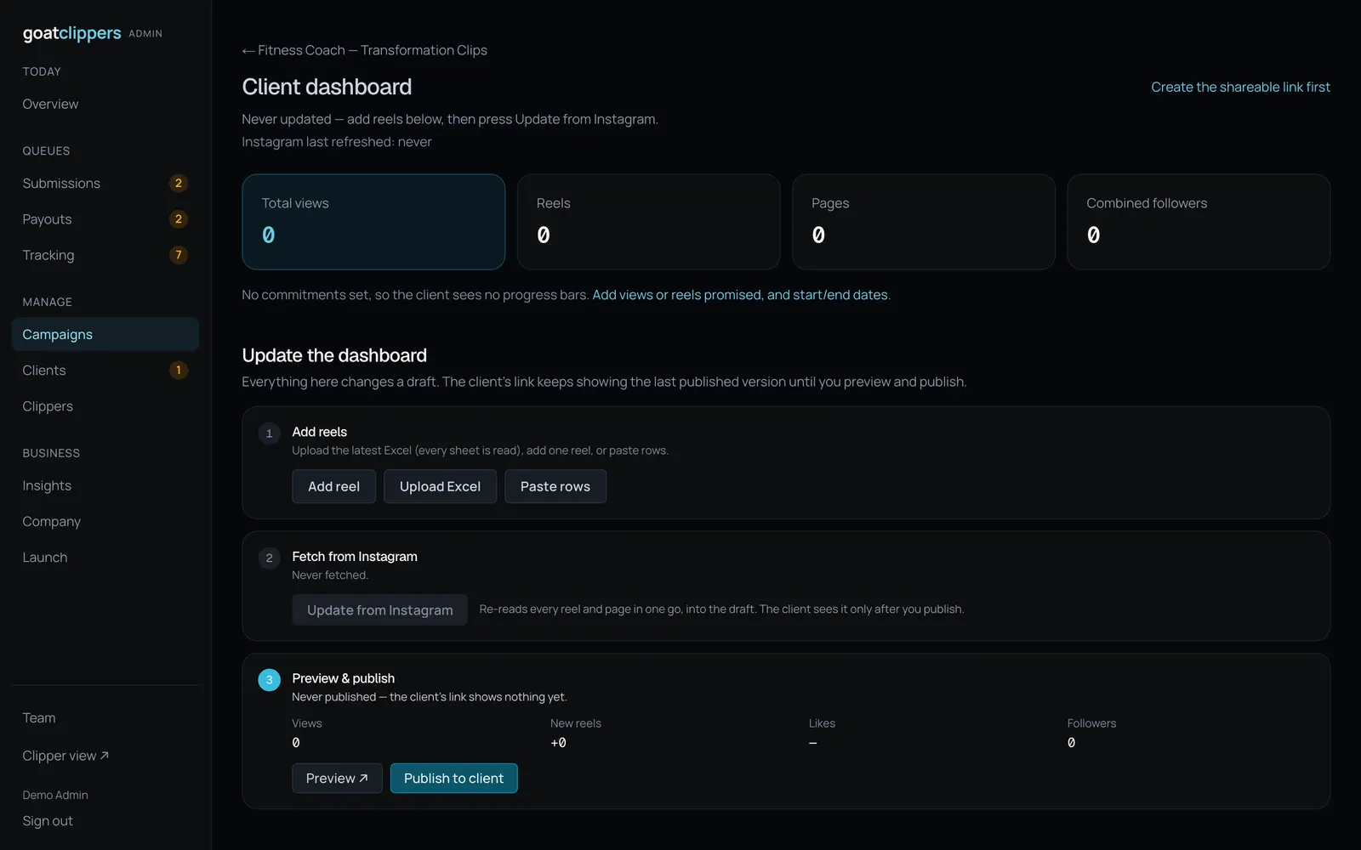Click the Paste rows button
The width and height of the screenshot is (1361, 850).
[x=555, y=486]
